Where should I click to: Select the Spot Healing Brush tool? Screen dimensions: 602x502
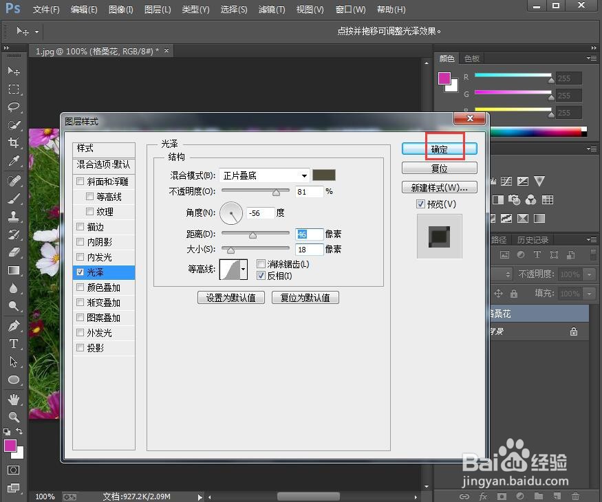pos(14,180)
